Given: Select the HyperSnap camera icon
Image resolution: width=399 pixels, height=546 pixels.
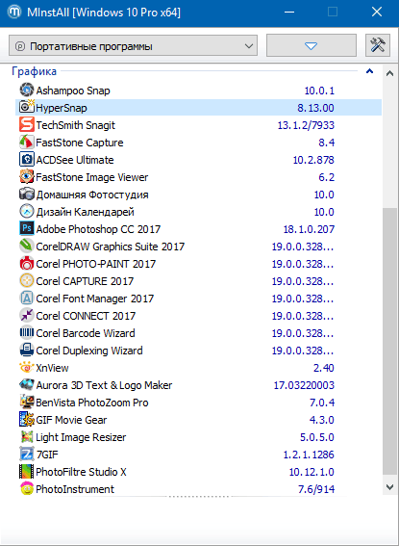Looking at the screenshot, I should pos(26,107).
